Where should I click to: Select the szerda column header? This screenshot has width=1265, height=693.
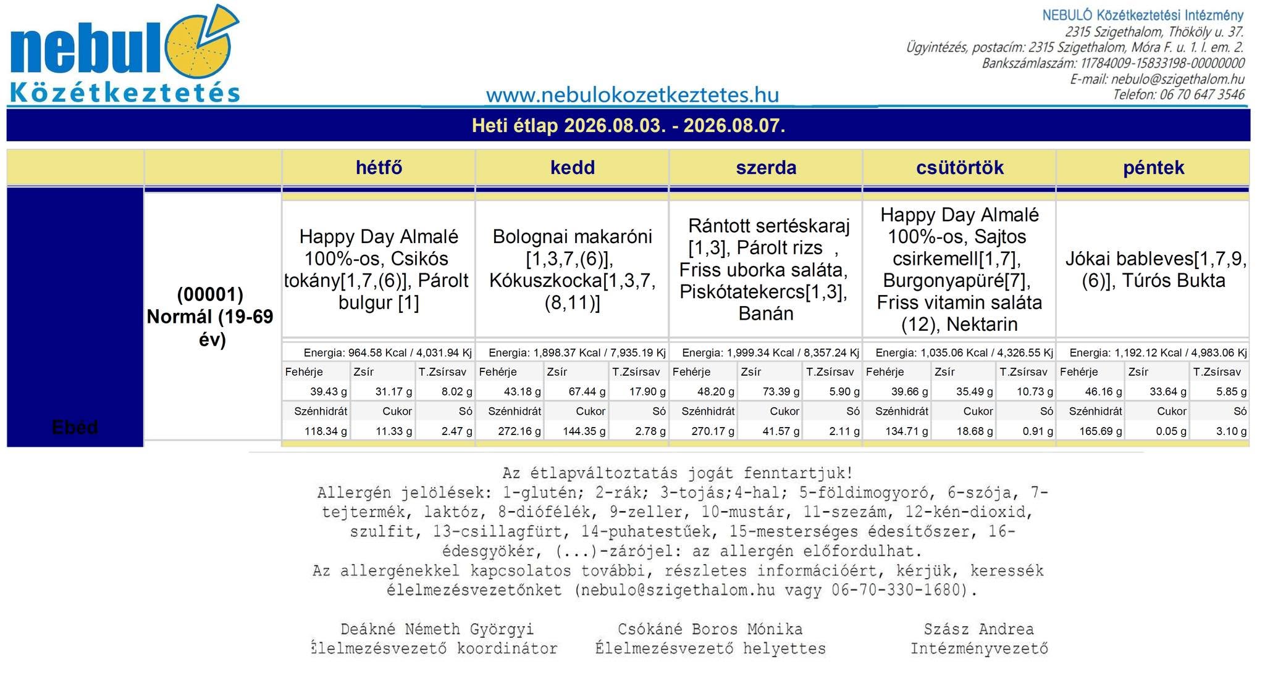(766, 168)
